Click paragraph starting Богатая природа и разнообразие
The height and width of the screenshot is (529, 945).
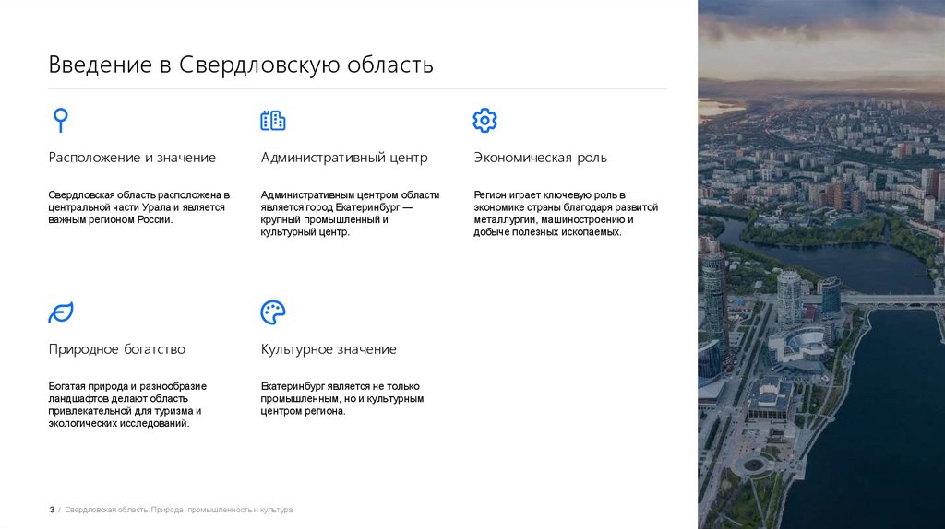coord(127,405)
